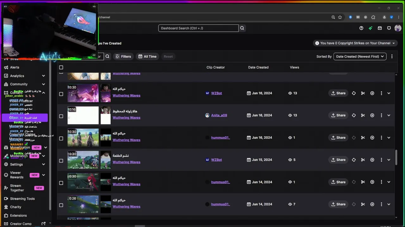Image resolution: width=405 pixels, height=227 pixels.
Task: Expand the Jun 16 WZBot clip row chevron
Action: (x=389, y=93)
